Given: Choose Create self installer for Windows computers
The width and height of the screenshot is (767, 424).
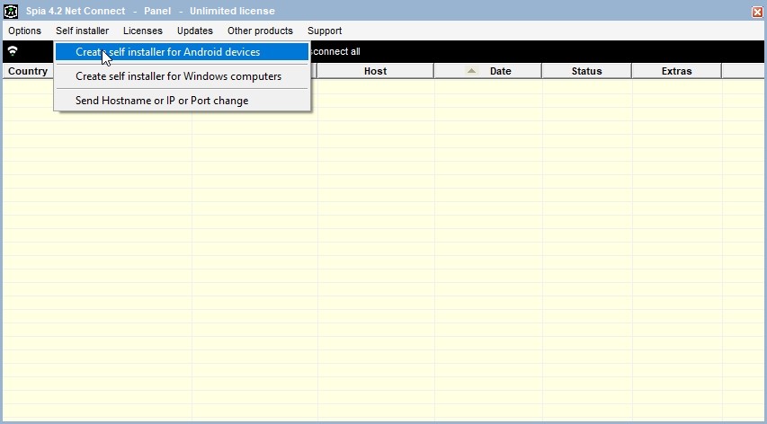Looking at the screenshot, I should (x=182, y=76).
